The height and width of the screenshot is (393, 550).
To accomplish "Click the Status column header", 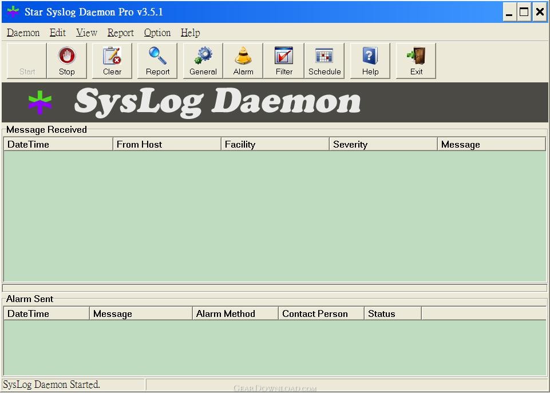I will click(x=393, y=313).
